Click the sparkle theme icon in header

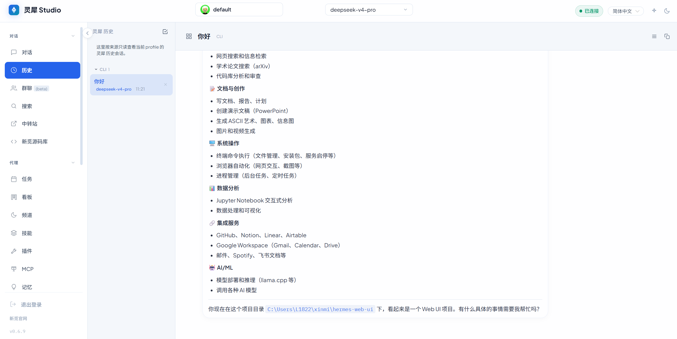654,11
